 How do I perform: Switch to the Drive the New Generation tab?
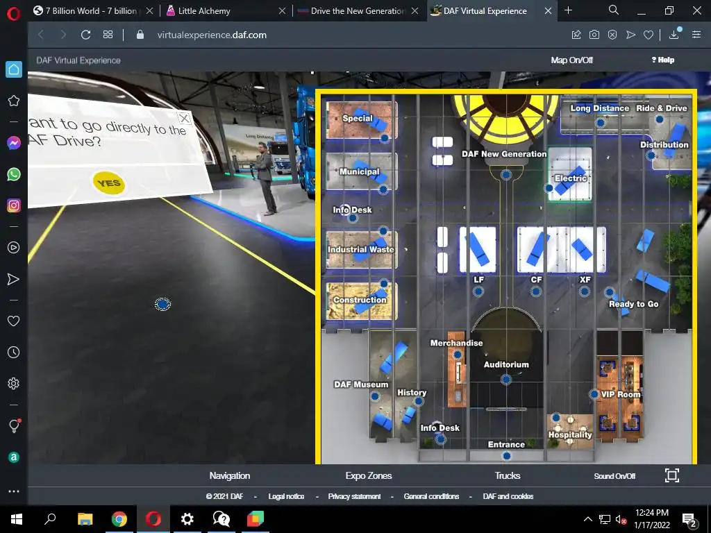tap(358, 11)
